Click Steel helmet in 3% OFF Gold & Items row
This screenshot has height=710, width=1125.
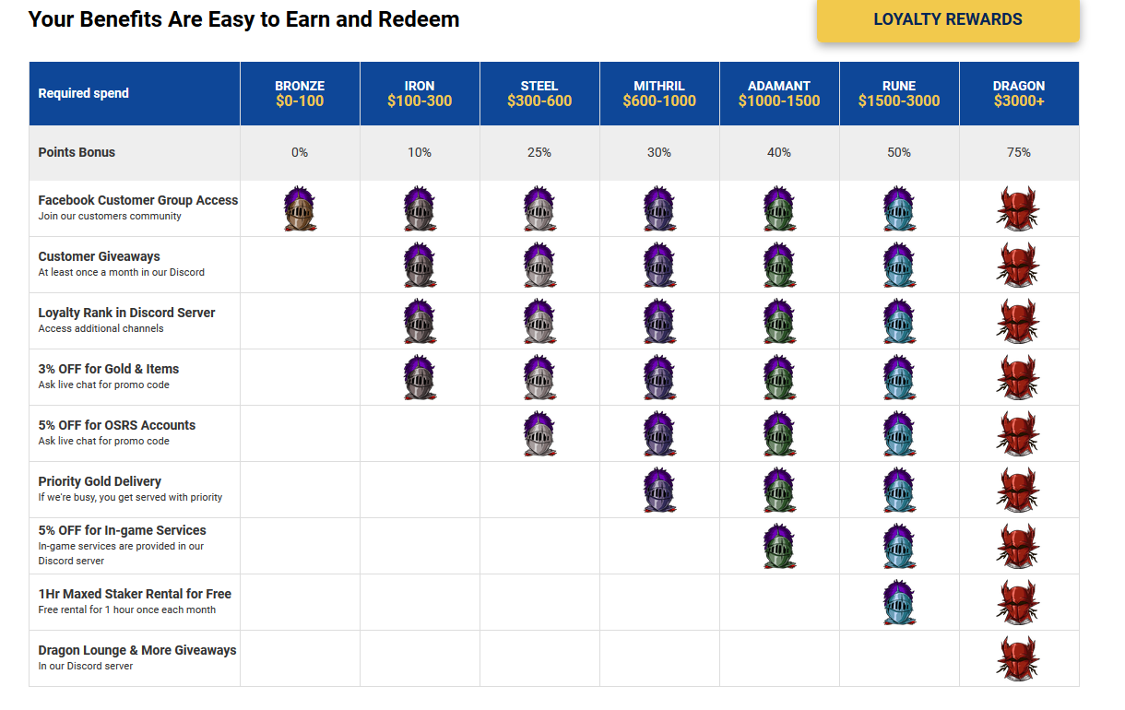pyautogui.click(x=539, y=377)
